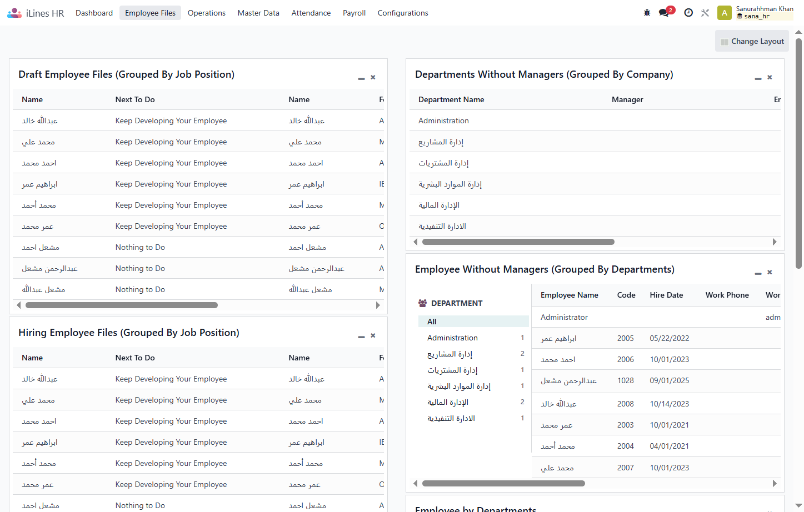Sort by Employee Name column
804x512 pixels.
tap(570, 295)
